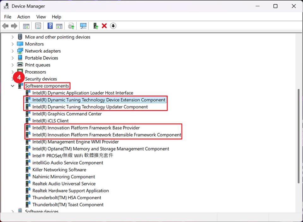Click icon beside Nahimic Mirroring Component
This screenshot has height=222, width=303.
click(x=28, y=177)
